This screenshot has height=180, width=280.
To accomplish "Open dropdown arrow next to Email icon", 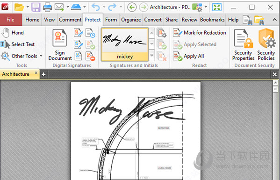I will (68, 7).
